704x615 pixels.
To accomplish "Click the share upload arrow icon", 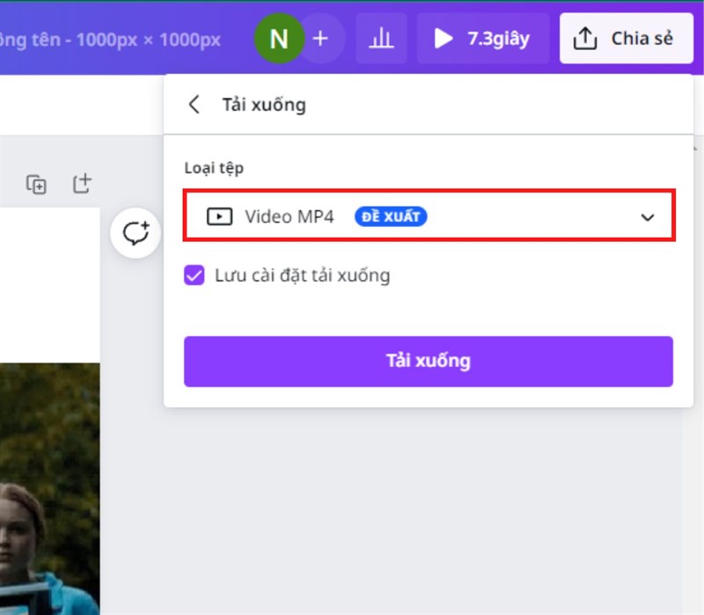I will point(585,38).
